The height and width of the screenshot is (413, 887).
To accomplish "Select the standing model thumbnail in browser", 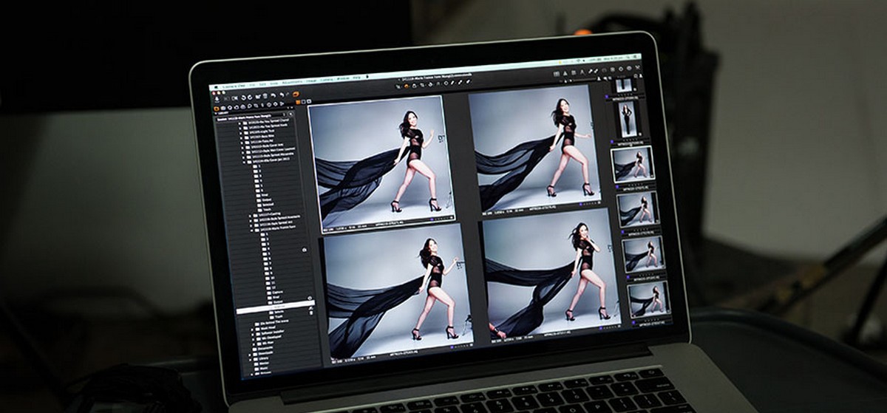I will (x=628, y=118).
